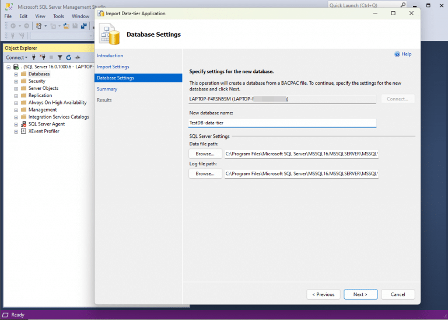The width and height of the screenshot is (448, 320).
Task: Go to the Introduction wizard step
Action: (x=110, y=55)
